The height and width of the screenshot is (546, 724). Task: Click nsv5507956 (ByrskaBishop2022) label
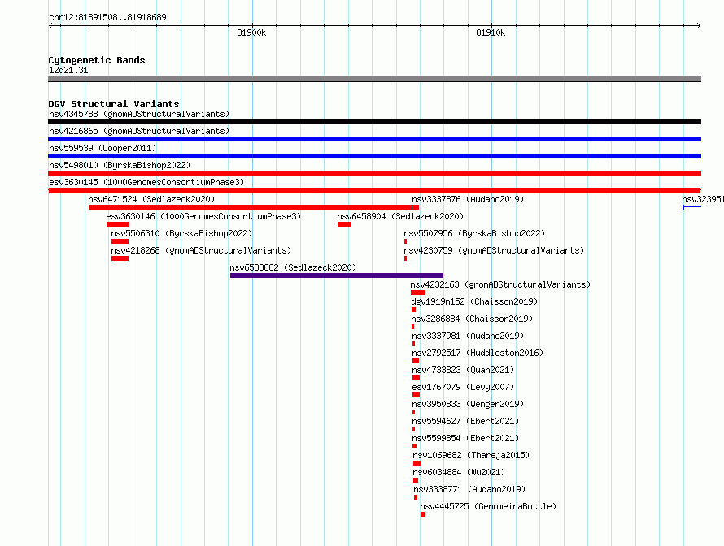[474, 233]
